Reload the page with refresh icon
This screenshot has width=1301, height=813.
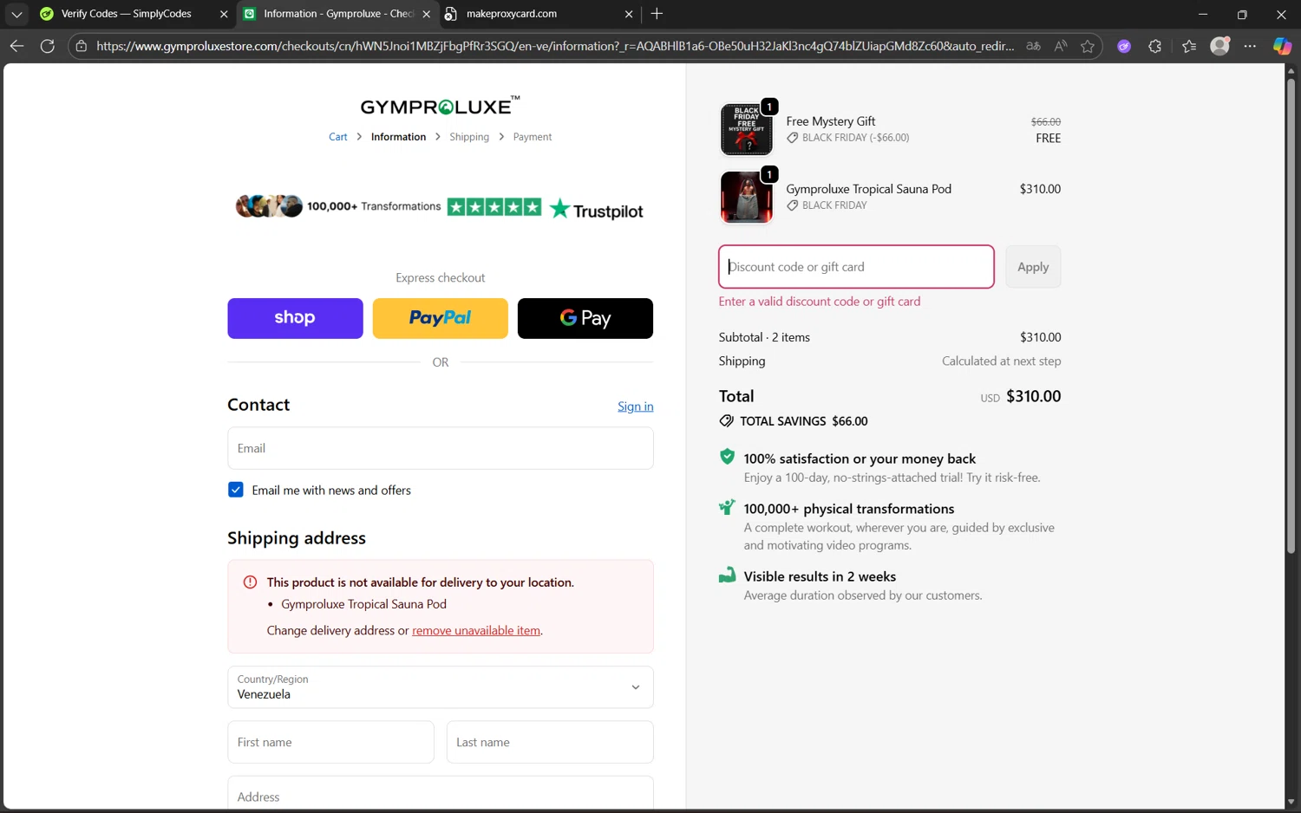tap(48, 46)
